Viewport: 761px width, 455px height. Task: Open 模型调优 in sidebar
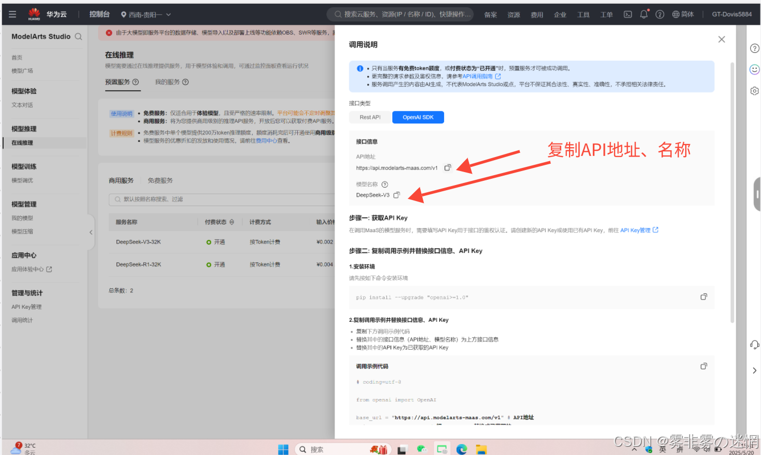point(22,180)
